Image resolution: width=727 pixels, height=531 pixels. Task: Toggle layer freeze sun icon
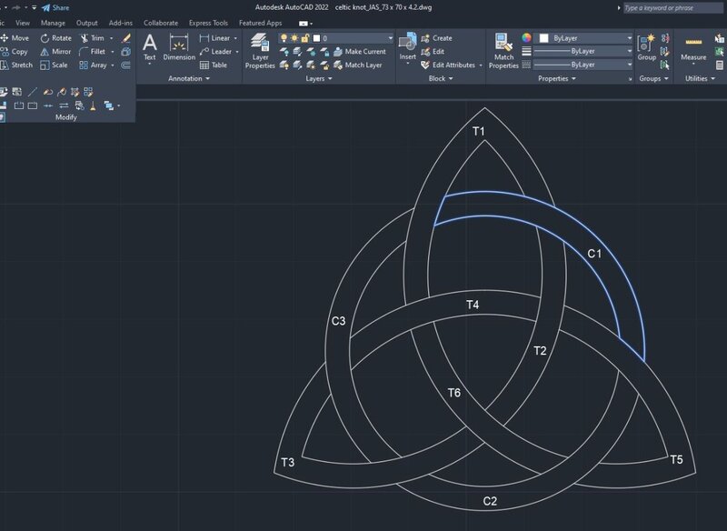(x=294, y=38)
